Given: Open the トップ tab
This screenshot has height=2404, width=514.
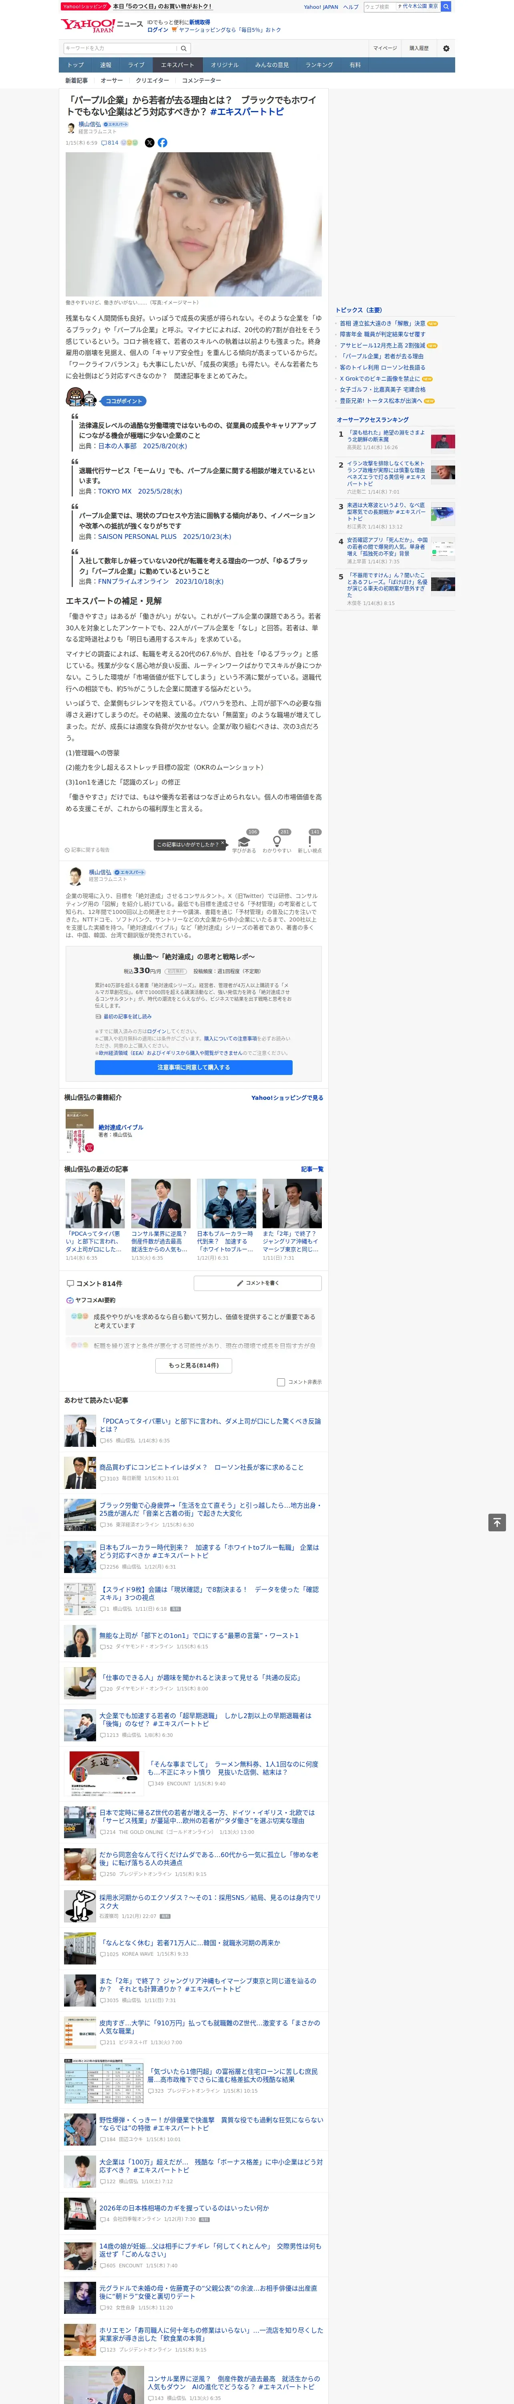Looking at the screenshot, I should pos(76,65).
